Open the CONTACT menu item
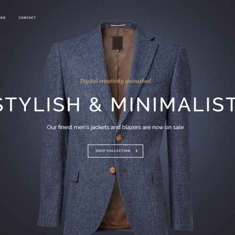 pos(27,18)
